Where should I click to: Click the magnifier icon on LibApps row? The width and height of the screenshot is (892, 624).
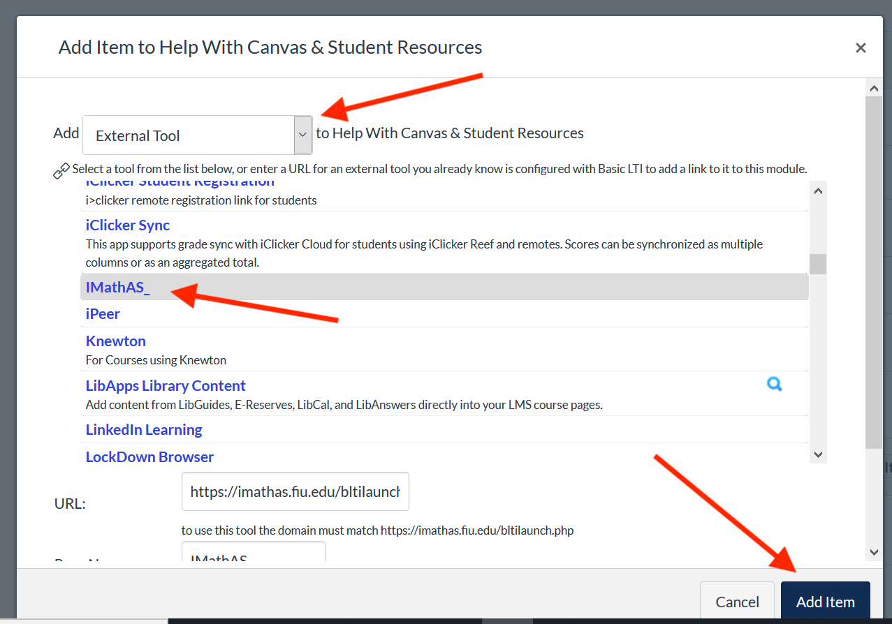pyautogui.click(x=774, y=384)
